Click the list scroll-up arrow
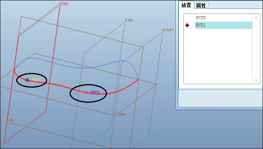This screenshot has width=263, height=149. coord(256,17)
